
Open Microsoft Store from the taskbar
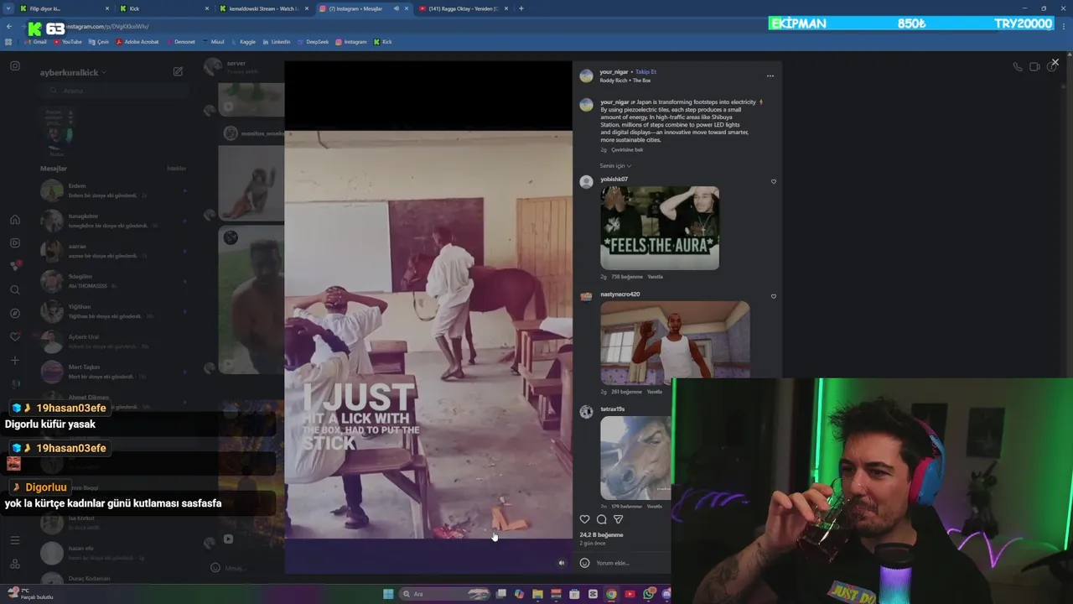tap(574, 594)
